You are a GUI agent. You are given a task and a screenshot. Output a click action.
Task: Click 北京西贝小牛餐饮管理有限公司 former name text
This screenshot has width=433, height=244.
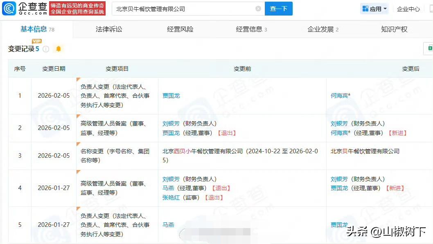(x=203, y=151)
